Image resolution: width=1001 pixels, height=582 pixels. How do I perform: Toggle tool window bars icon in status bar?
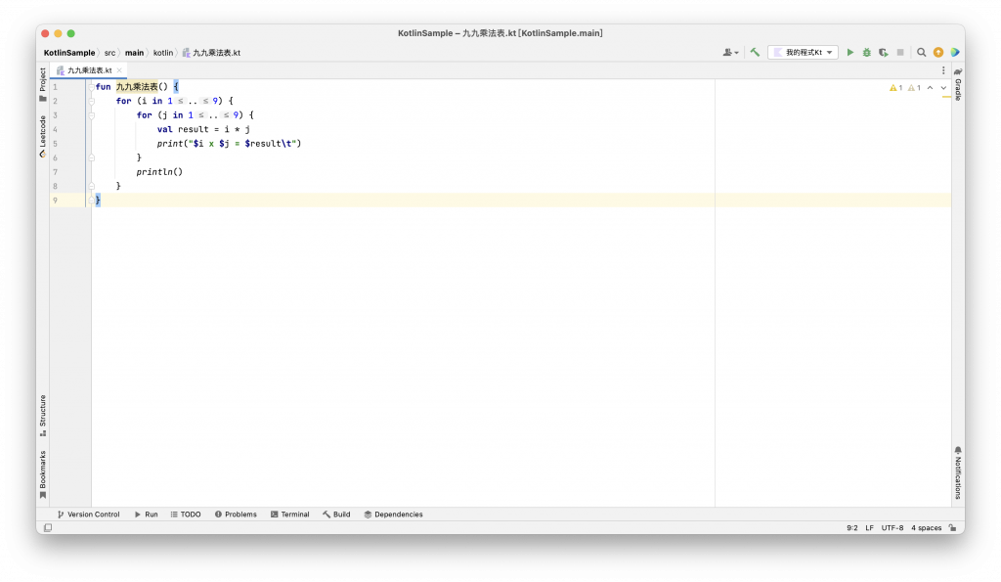(48, 527)
